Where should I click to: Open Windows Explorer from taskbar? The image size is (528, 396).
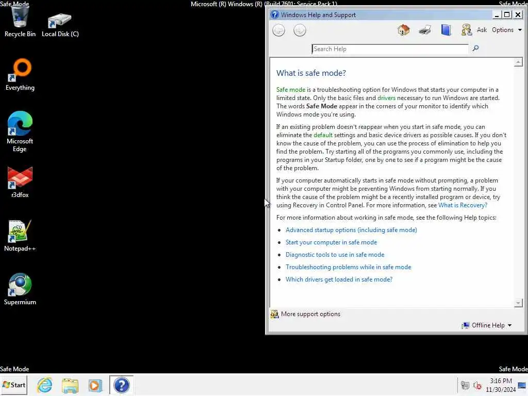70,385
